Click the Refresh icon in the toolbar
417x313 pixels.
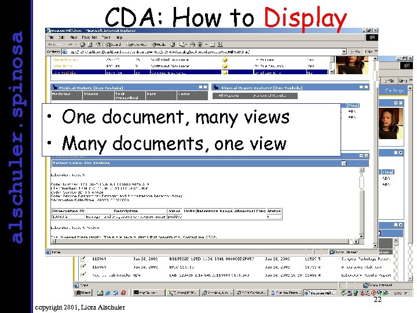pyautogui.click(x=90, y=45)
